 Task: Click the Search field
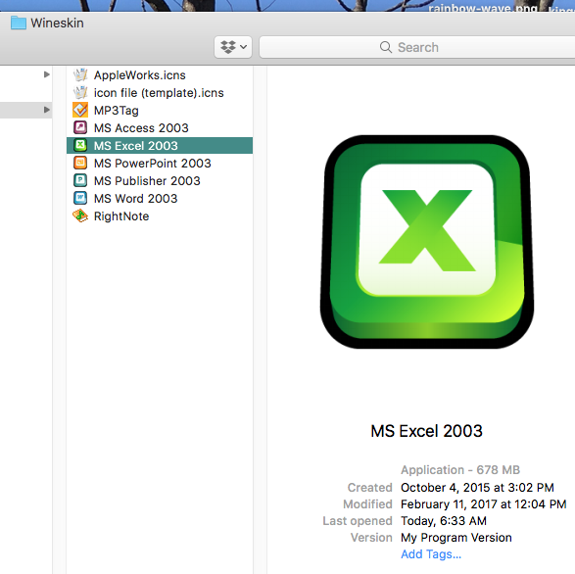click(417, 47)
